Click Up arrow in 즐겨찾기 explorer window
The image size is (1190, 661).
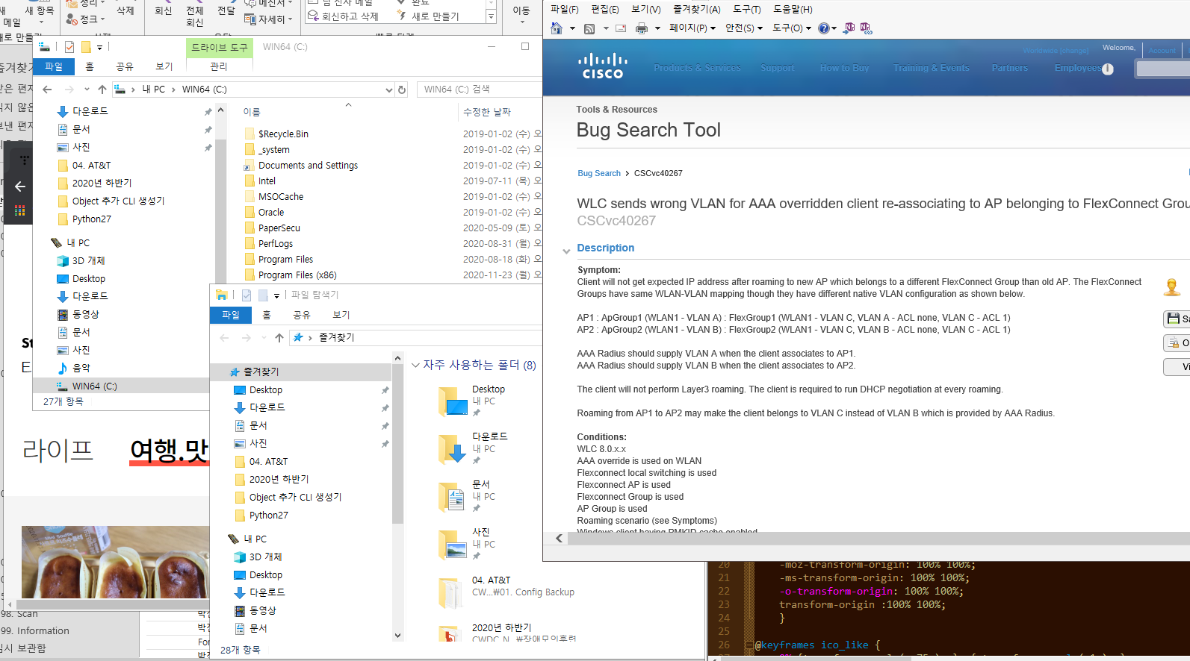click(x=279, y=338)
